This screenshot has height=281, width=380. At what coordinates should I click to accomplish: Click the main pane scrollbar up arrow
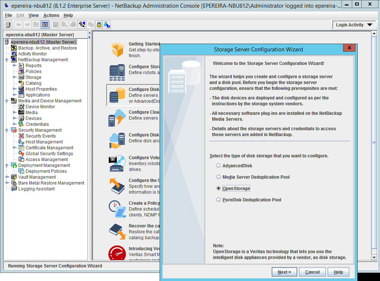click(x=374, y=33)
